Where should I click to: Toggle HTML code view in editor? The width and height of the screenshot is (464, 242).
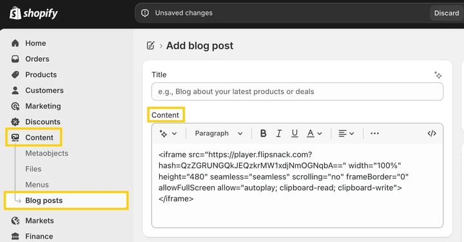pos(432,134)
